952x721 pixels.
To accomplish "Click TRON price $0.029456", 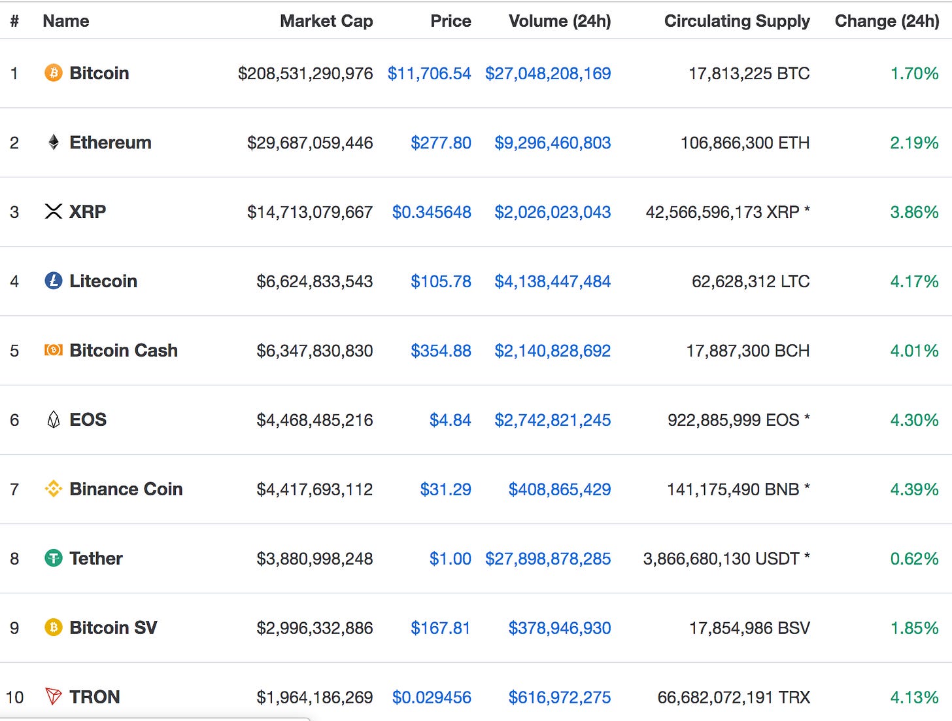I will pyautogui.click(x=432, y=697).
